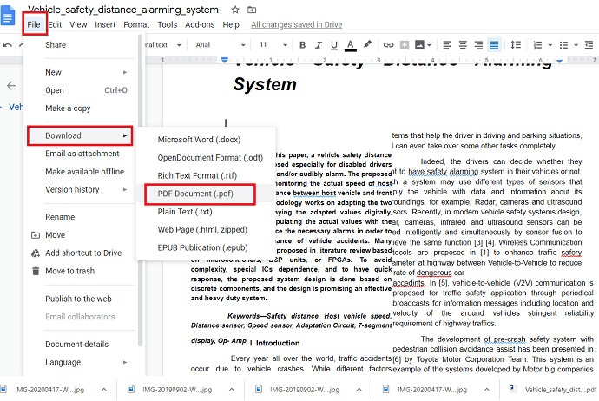Toggle bold formatting
Image resolution: width=599 pixels, height=401 pixels.
pos(302,45)
